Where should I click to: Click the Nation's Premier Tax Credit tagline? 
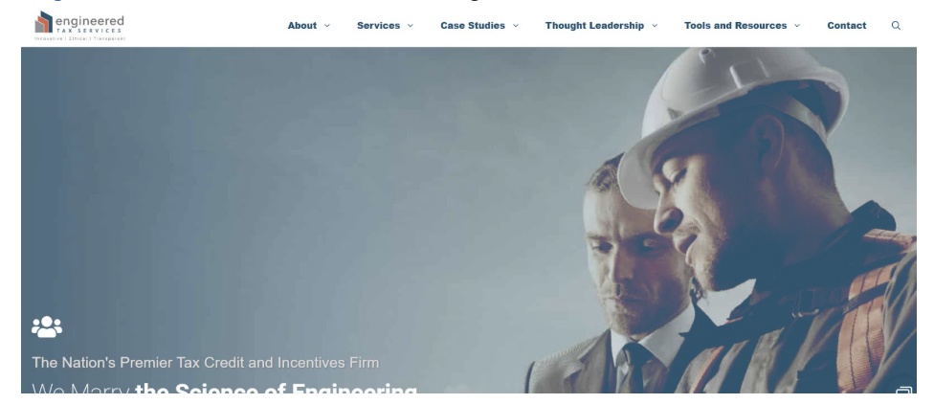(x=206, y=362)
